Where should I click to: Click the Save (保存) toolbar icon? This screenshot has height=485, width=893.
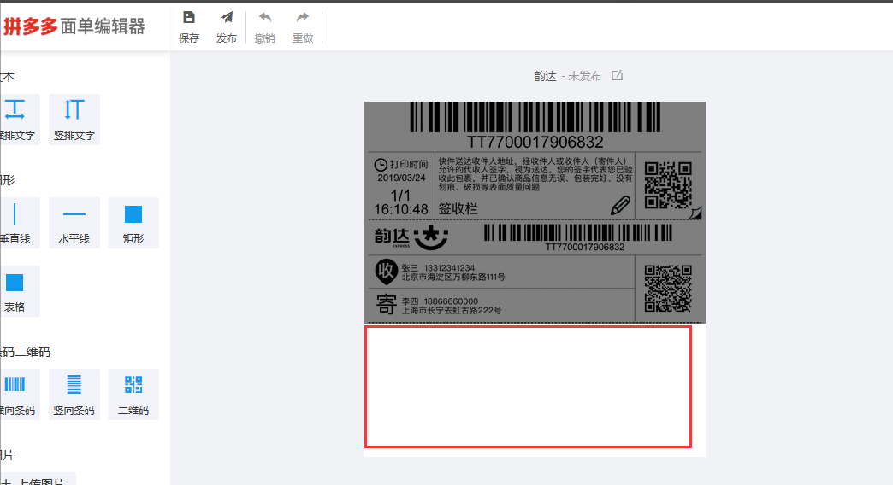point(188,18)
